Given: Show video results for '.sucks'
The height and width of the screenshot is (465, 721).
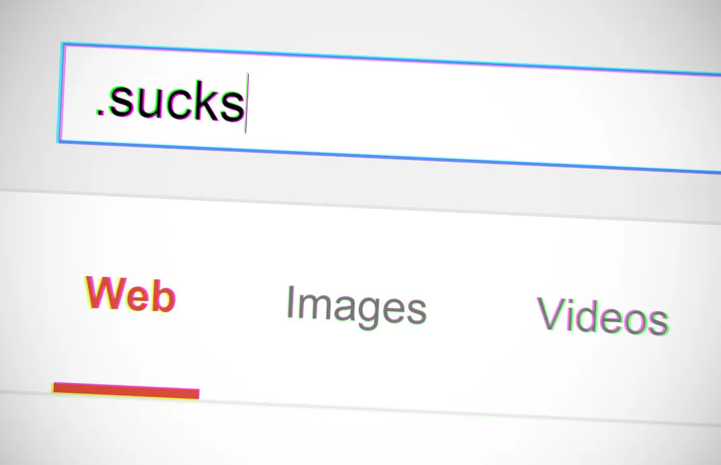Looking at the screenshot, I should [x=603, y=315].
